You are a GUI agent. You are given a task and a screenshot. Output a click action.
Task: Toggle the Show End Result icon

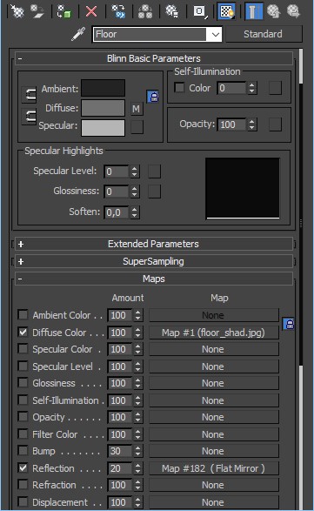(x=254, y=11)
